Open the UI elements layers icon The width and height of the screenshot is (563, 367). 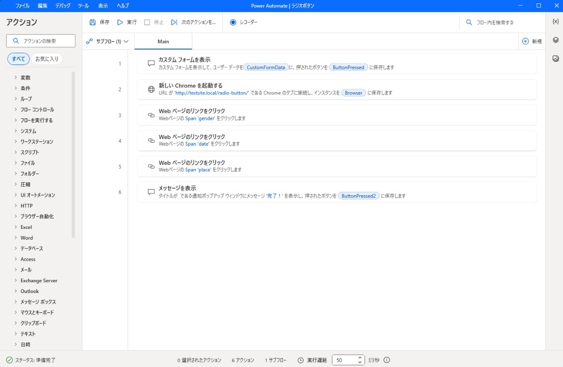pyautogui.click(x=555, y=40)
